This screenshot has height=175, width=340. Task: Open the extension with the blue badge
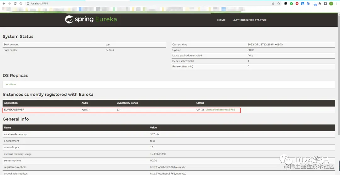coord(314,4)
